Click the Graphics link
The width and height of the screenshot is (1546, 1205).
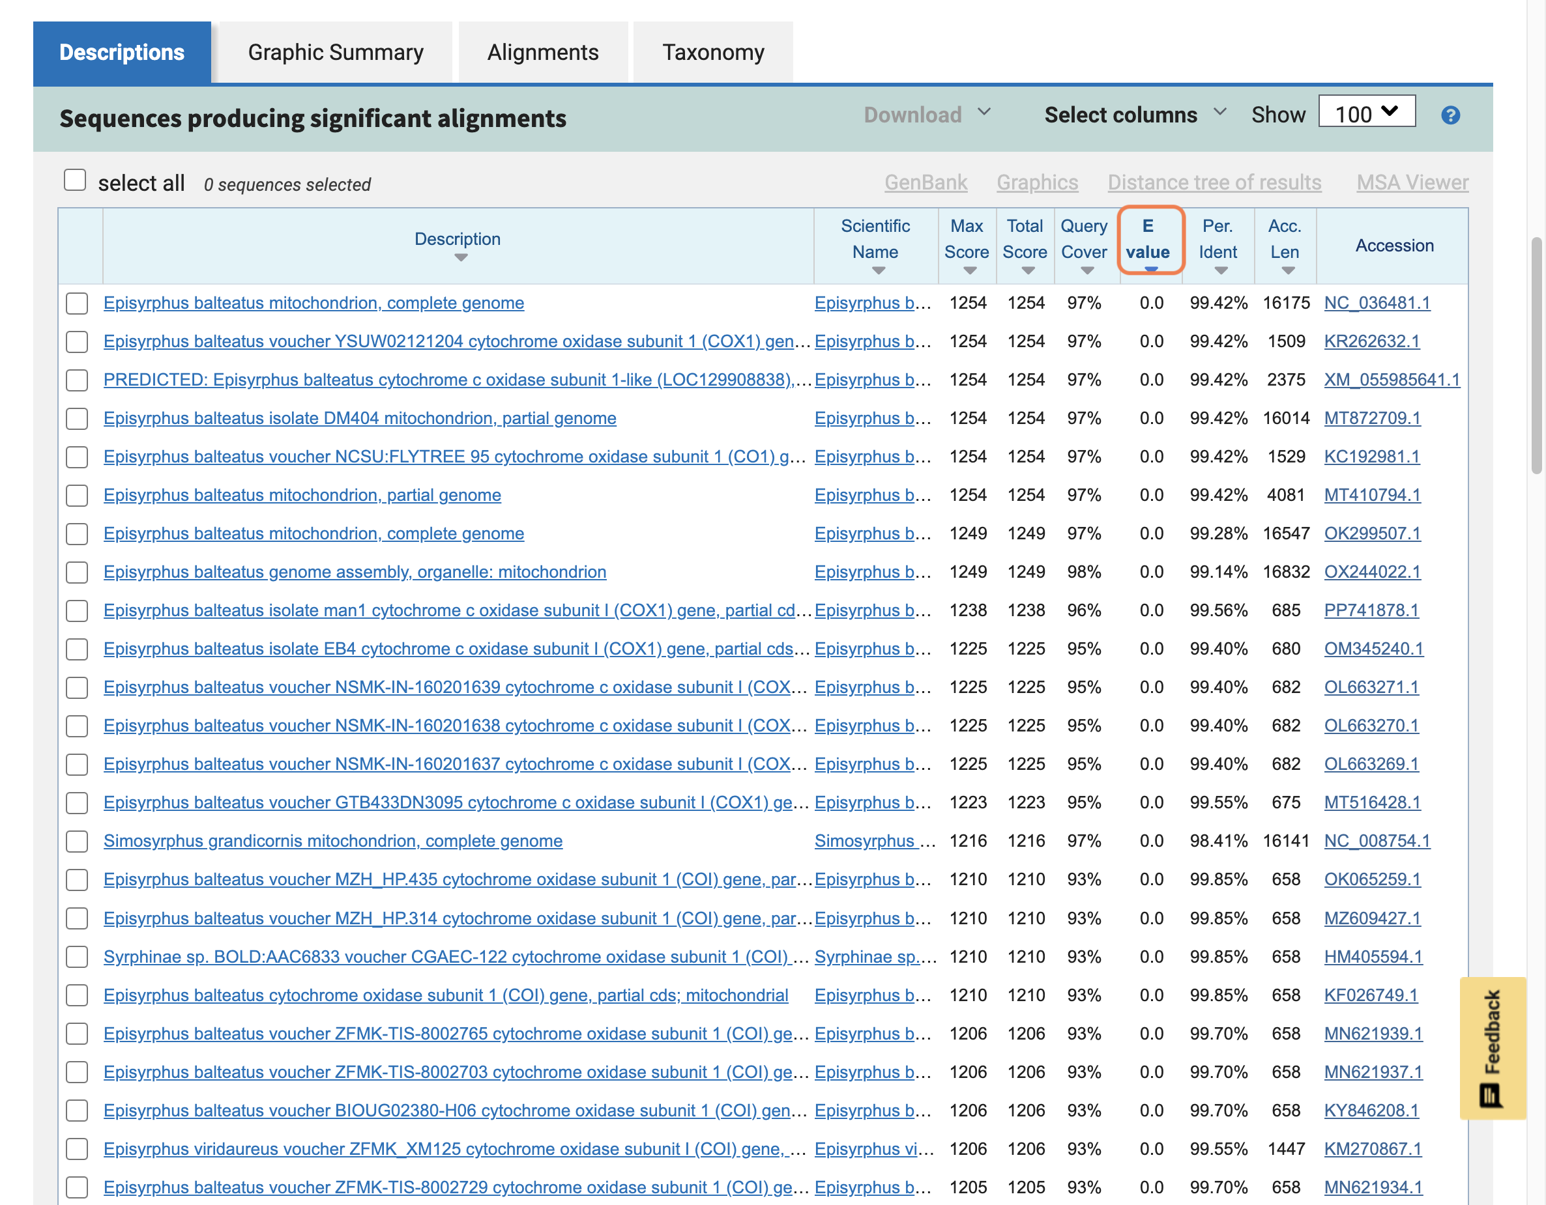[1037, 182]
